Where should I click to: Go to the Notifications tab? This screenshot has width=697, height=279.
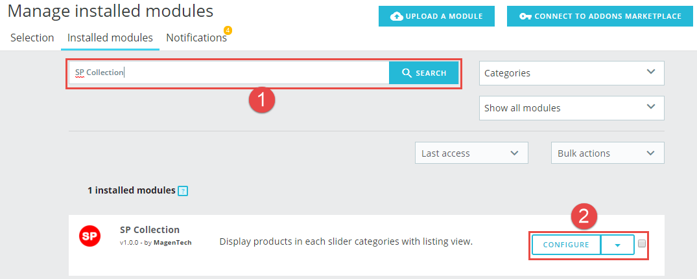point(196,38)
